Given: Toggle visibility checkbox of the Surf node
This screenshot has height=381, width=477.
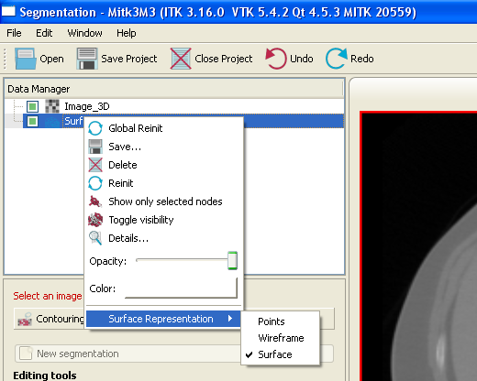Looking at the screenshot, I should (32, 121).
